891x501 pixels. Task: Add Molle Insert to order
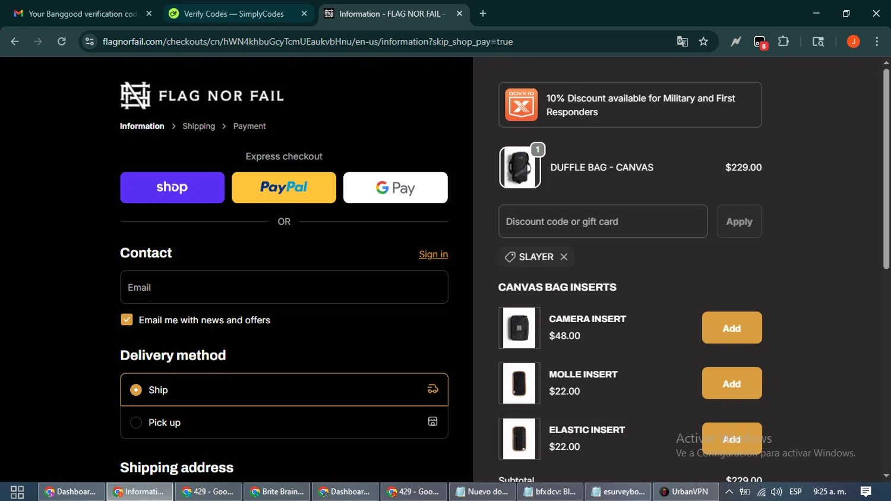[732, 383]
